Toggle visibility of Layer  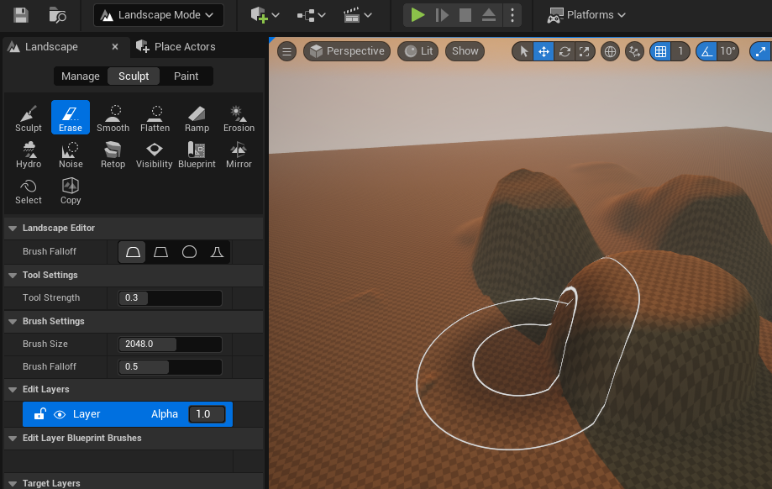point(60,414)
